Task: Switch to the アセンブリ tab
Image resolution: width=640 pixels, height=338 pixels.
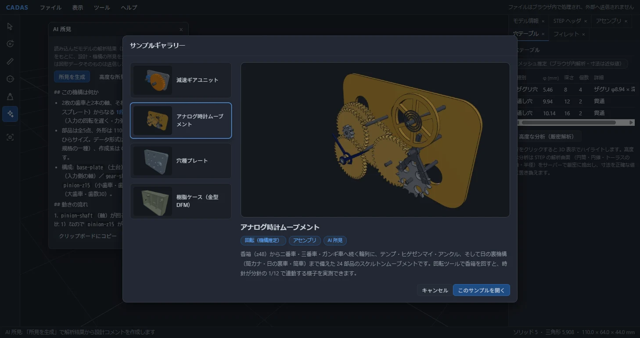Action: (609, 21)
